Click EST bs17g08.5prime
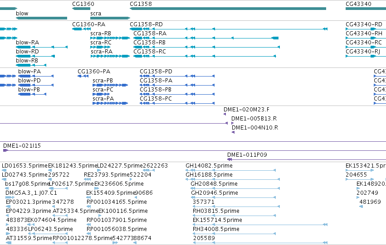The image size is (386, 245). [x=28, y=184]
